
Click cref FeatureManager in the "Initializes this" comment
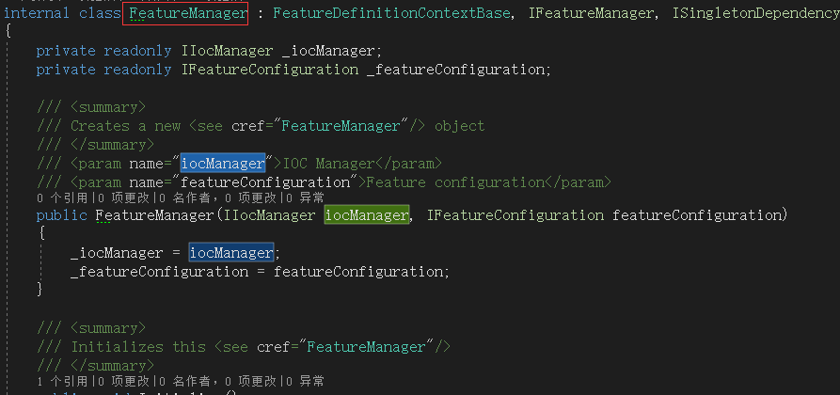coord(367,347)
